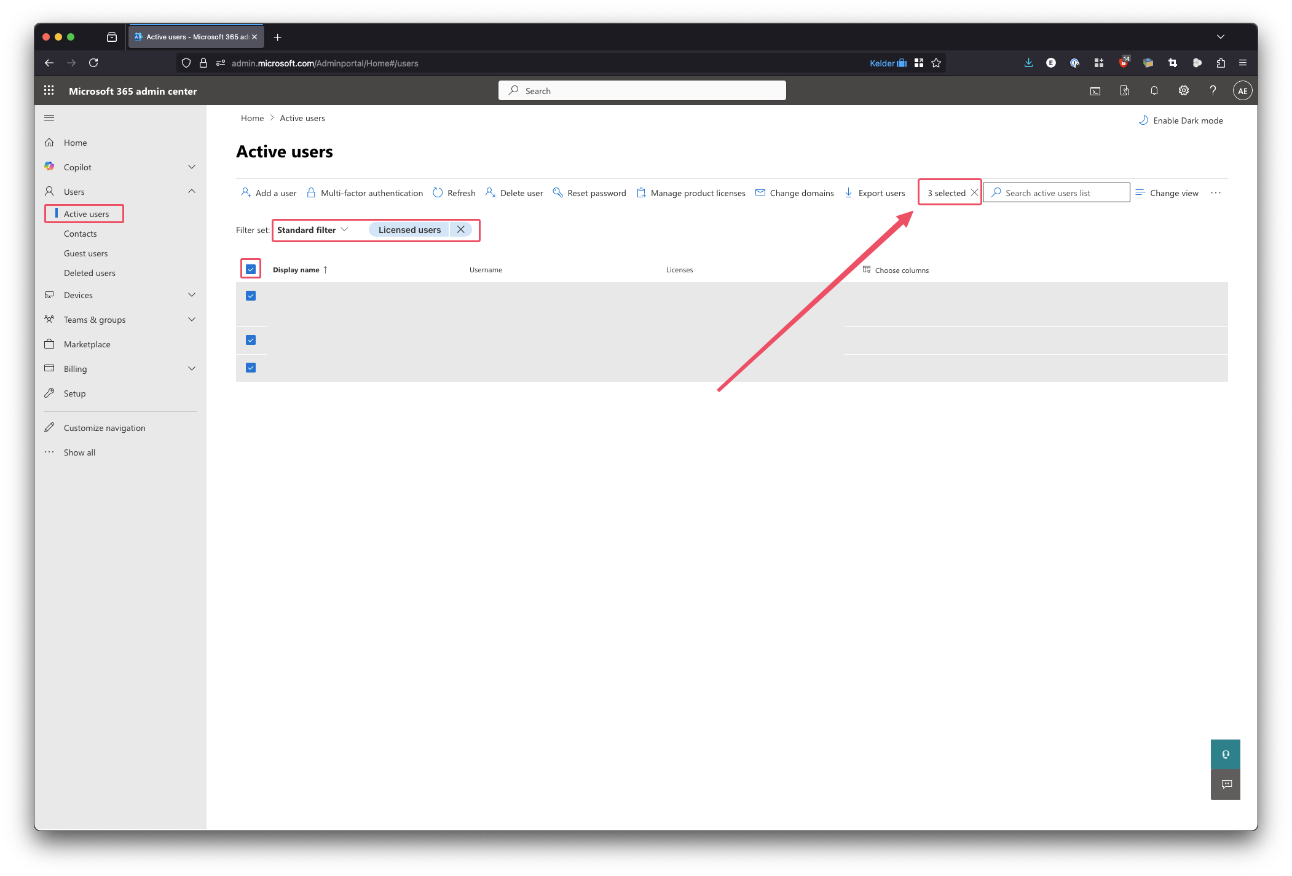Open the Standard filter dropdown
The image size is (1292, 876).
pyautogui.click(x=313, y=230)
